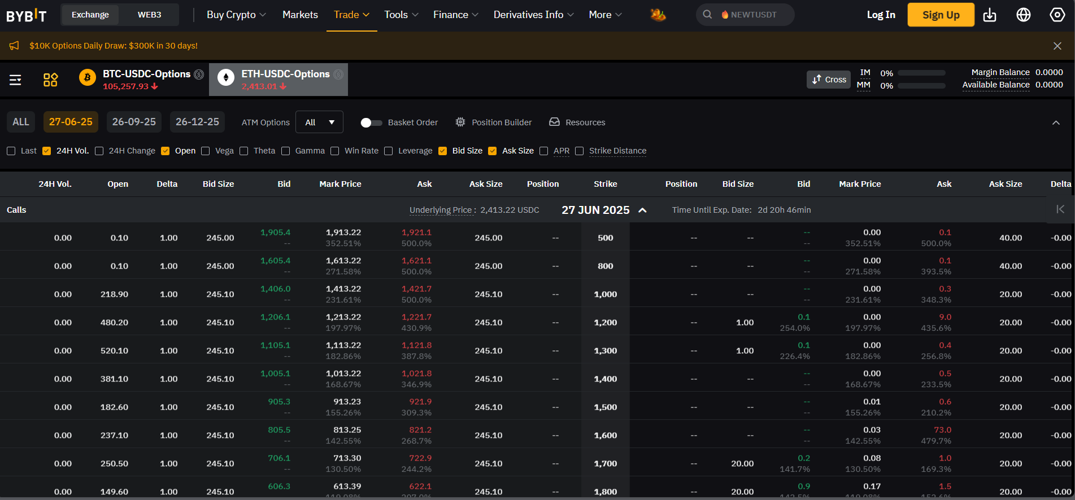This screenshot has height=500, width=1075.
Task: Expand the Trade menu
Action: click(x=351, y=15)
